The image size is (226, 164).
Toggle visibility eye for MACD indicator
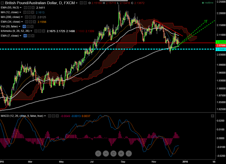(x=49, y=116)
